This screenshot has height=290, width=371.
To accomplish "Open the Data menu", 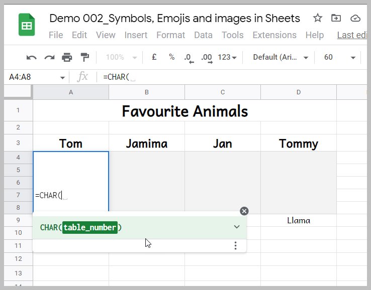I will pos(203,35).
